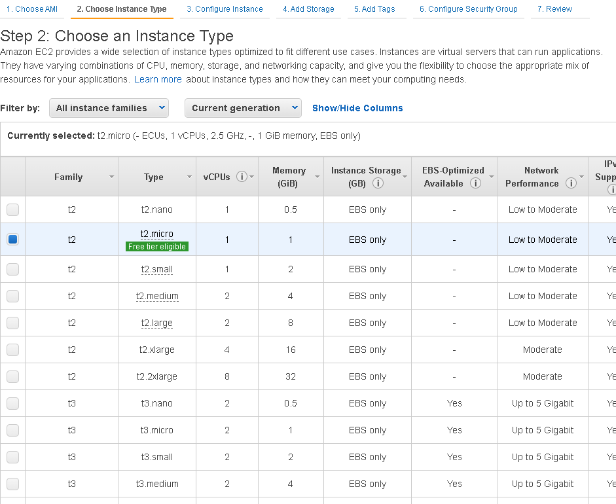Viewport: 616px width, 504px height.
Task: Go to the 1. Choose AMI tab
Action: tap(32, 9)
